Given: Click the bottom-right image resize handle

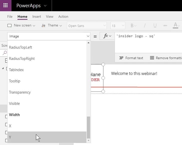Looking at the screenshot, I should [103, 91].
